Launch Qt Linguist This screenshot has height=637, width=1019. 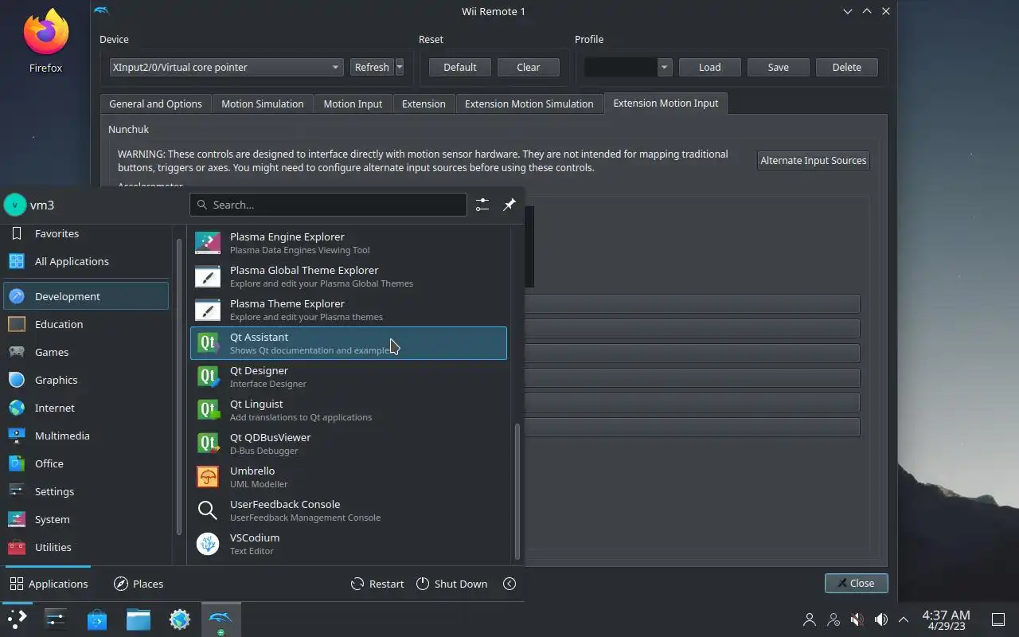coord(348,410)
